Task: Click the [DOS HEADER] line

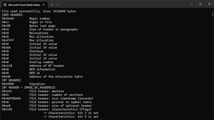Action: [x=12, y=15]
